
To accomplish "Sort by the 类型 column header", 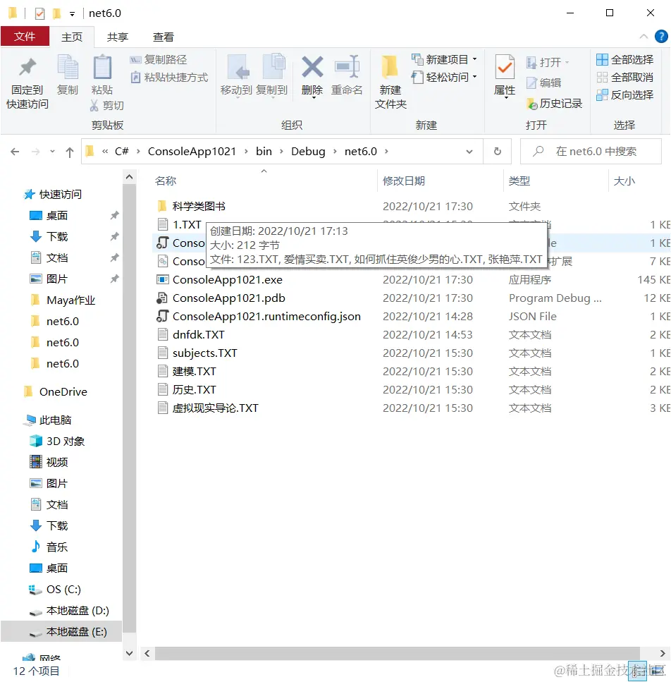I will (x=519, y=181).
